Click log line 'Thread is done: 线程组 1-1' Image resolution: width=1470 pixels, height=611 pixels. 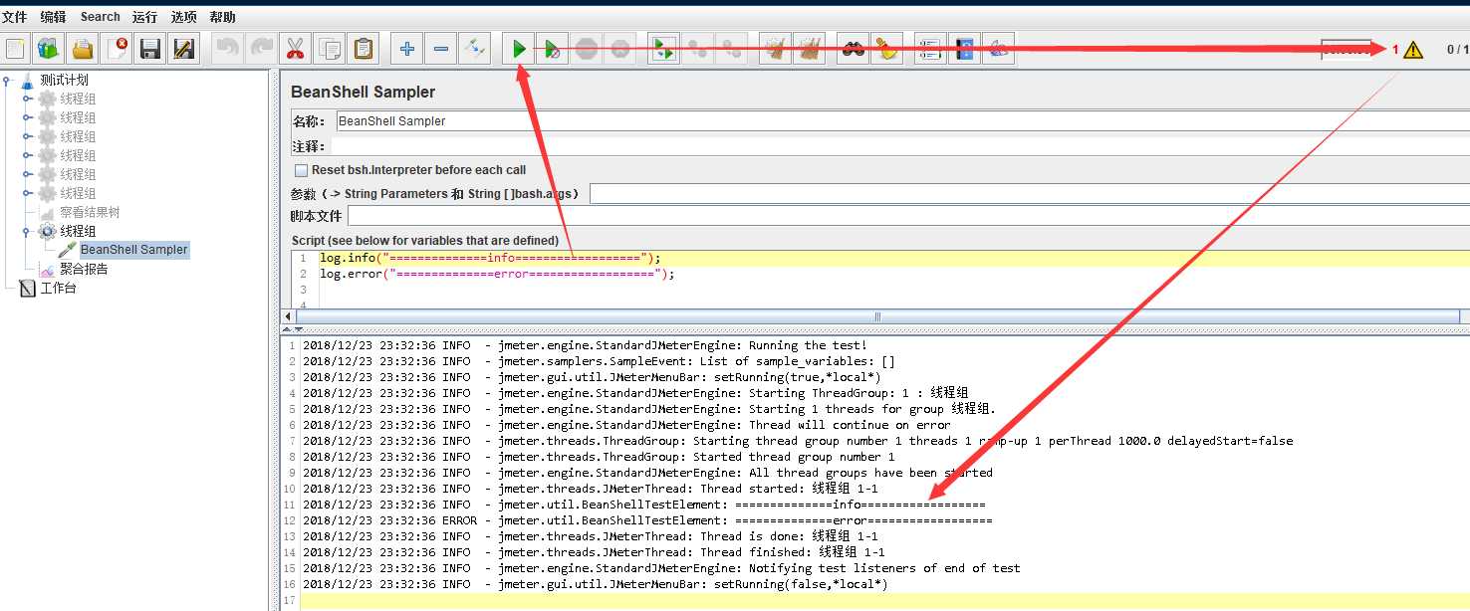coord(590,536)
